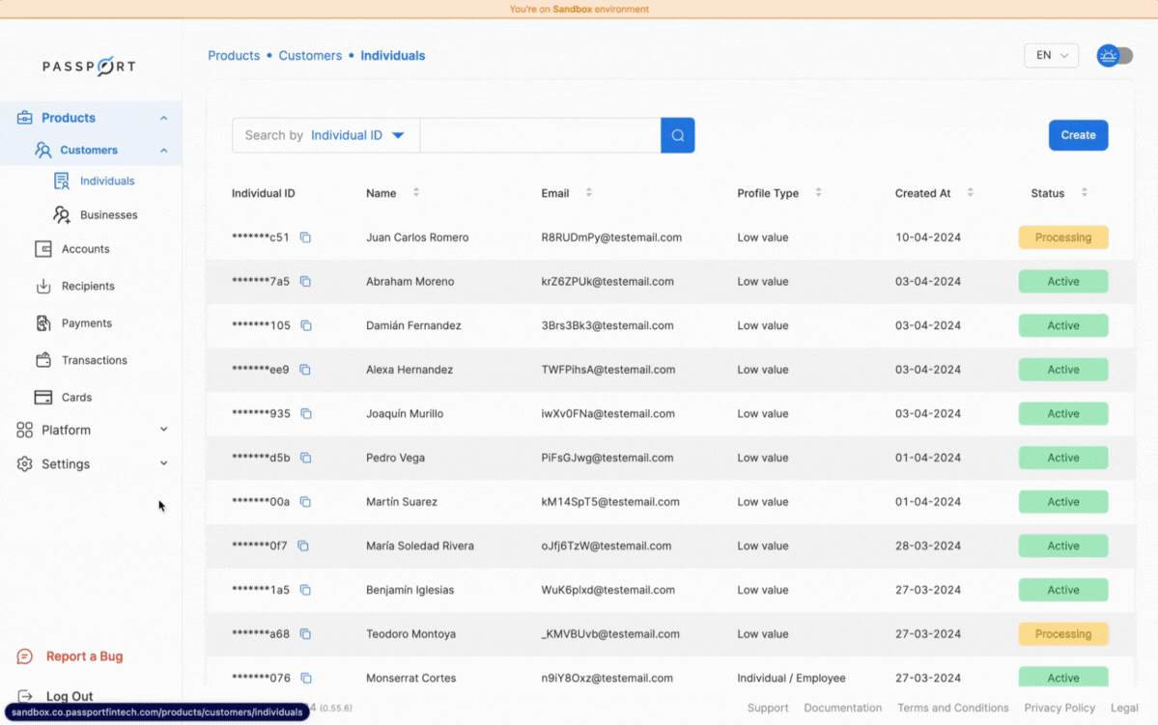Go to Recipients in the sidebar

pos(88,286)
